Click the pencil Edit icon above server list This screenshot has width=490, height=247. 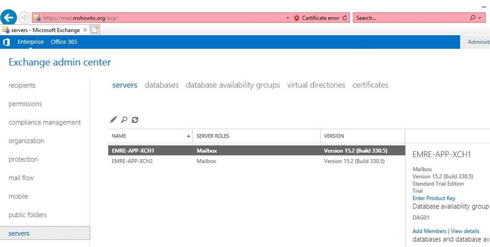113,120
